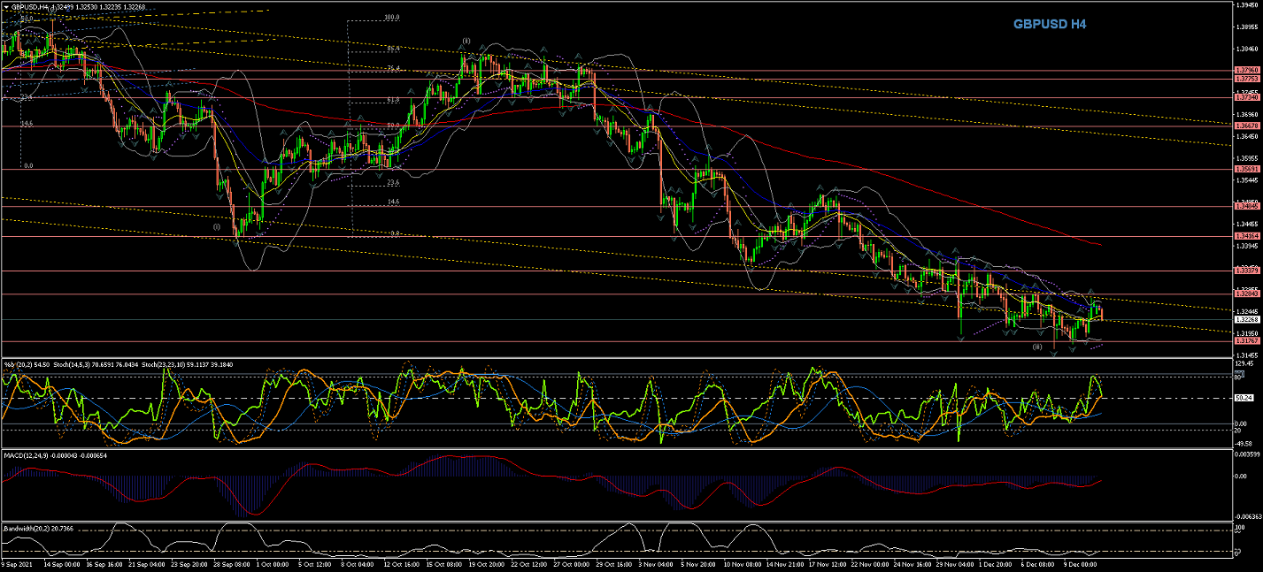Click the GBPUSD,H4 chart menu triangle

pos(5,6)
